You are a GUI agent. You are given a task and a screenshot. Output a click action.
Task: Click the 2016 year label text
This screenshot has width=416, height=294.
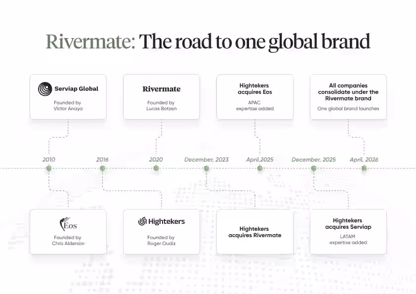[x=102, y=160]
